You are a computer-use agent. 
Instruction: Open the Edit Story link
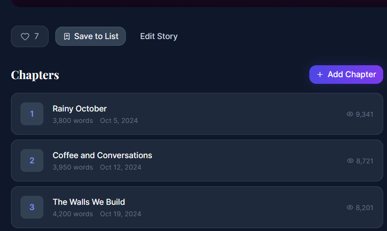[159, 36]
